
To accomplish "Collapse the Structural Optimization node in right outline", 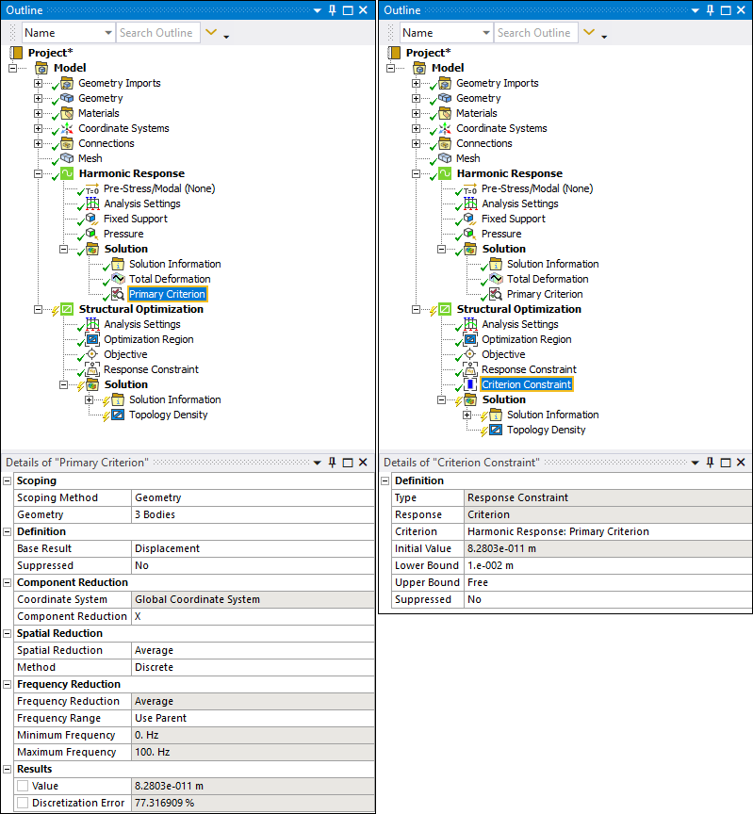I will 417,309.
